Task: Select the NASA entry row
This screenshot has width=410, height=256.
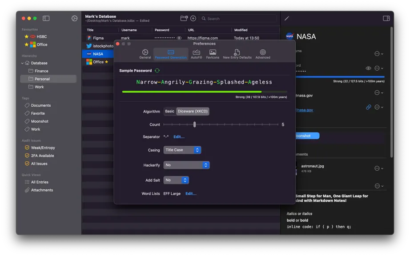Action: pyautogui.click(x=98, y=54)
